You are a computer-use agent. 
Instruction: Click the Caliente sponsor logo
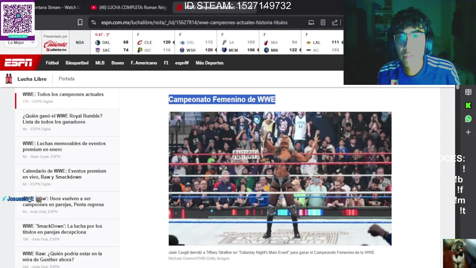tap(55, 45)
